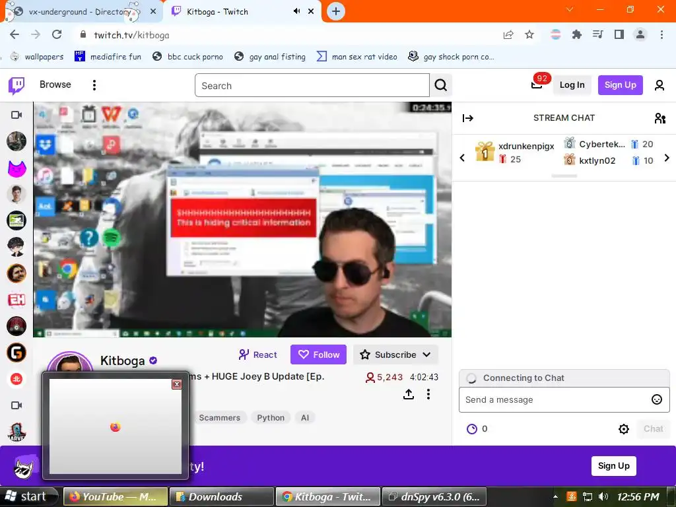Click the header Sign Up button
Screen dimensions: 676x507
click(620, 85)
